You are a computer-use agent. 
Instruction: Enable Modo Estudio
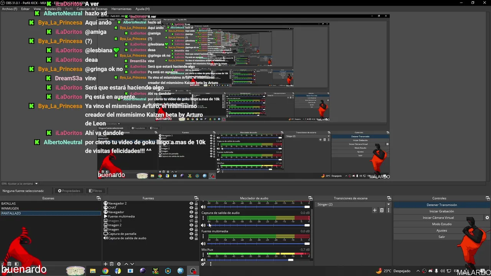(442, 224)
